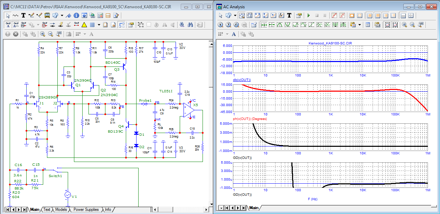Select the Peak cursor function icon
This screenshot has width=440, height=214.
[279, 25]
